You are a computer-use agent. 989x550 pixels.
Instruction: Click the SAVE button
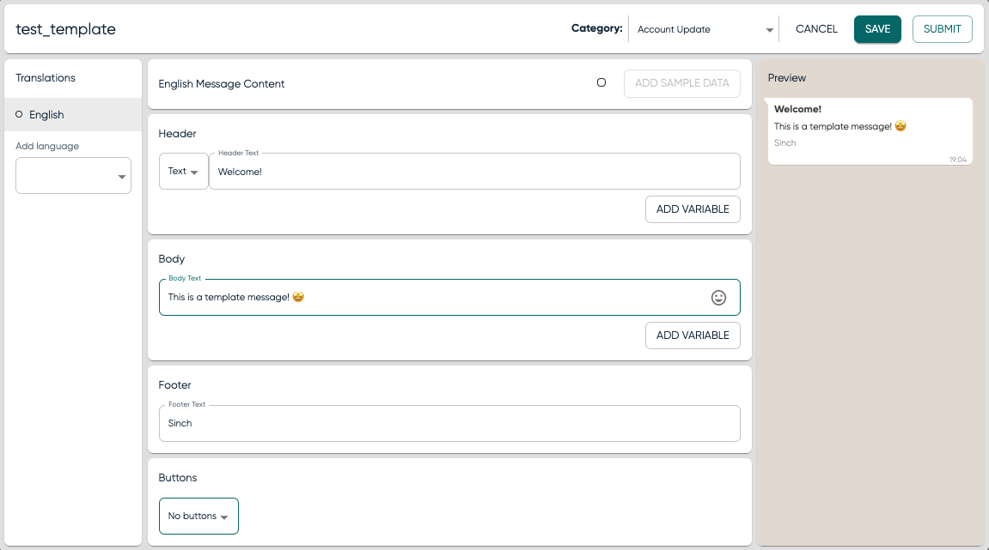pos(877,28)
